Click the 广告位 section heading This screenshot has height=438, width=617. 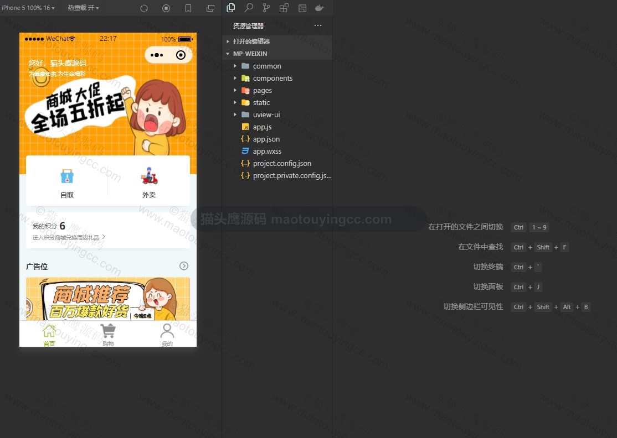point(37,267)
